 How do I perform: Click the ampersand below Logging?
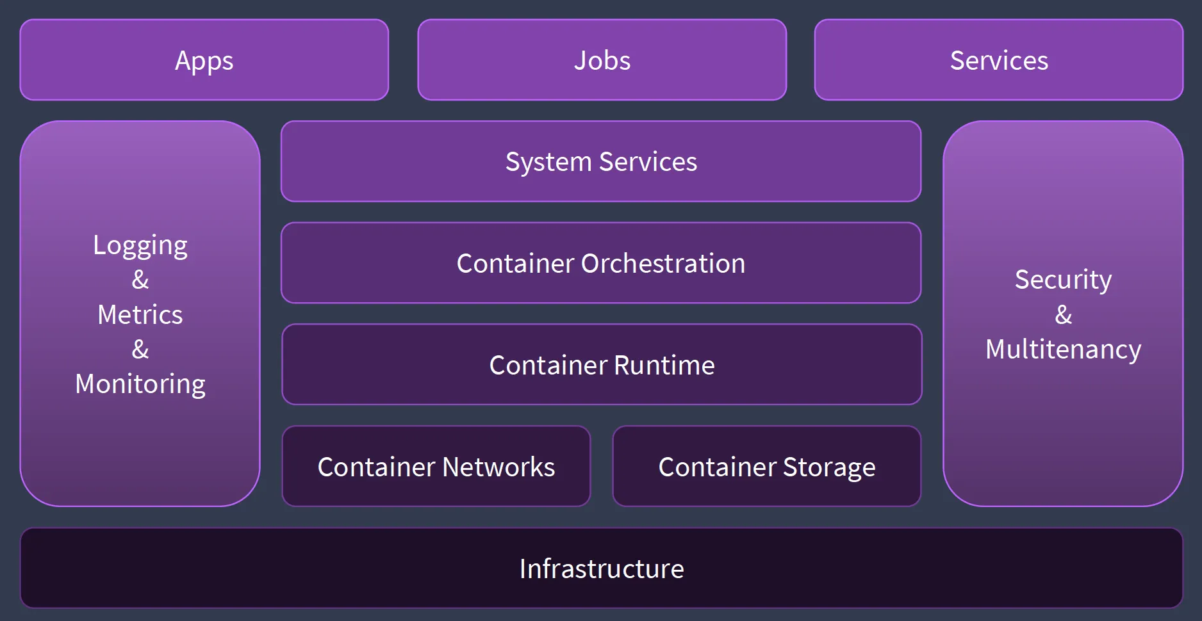pyautogui.click(x=140, y=280)
